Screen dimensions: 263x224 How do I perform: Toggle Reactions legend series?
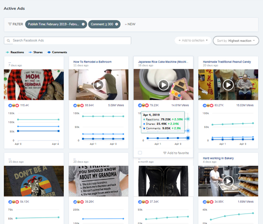(x=15, y=52)
